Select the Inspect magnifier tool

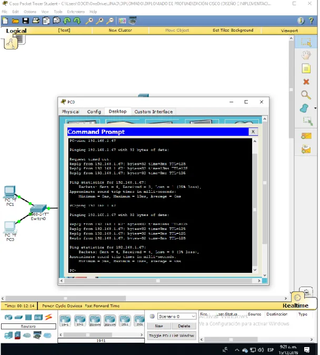306,95
